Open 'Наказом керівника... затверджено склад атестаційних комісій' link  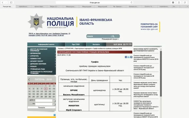coord(146,95)
